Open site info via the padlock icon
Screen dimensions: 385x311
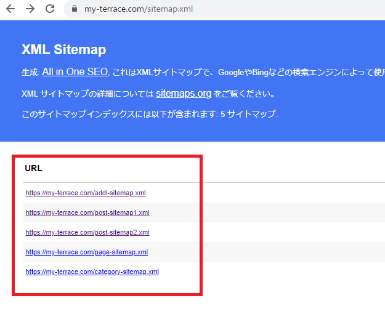point(75,9)
